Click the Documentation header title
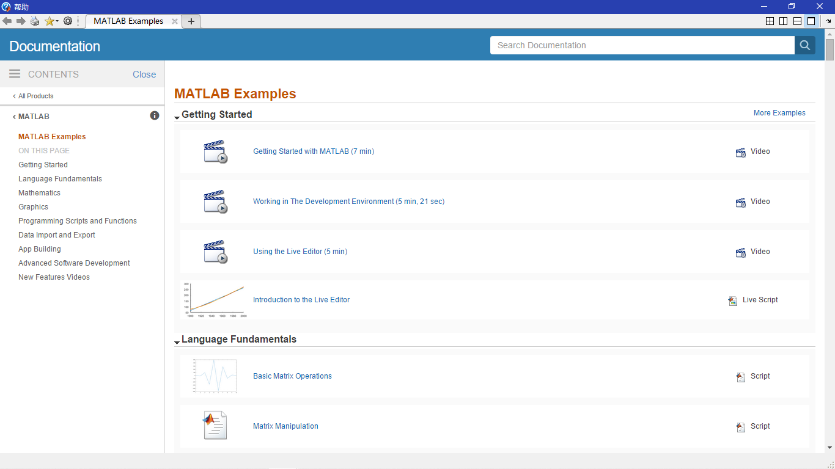835x469 pixels. tap(54, 46)
